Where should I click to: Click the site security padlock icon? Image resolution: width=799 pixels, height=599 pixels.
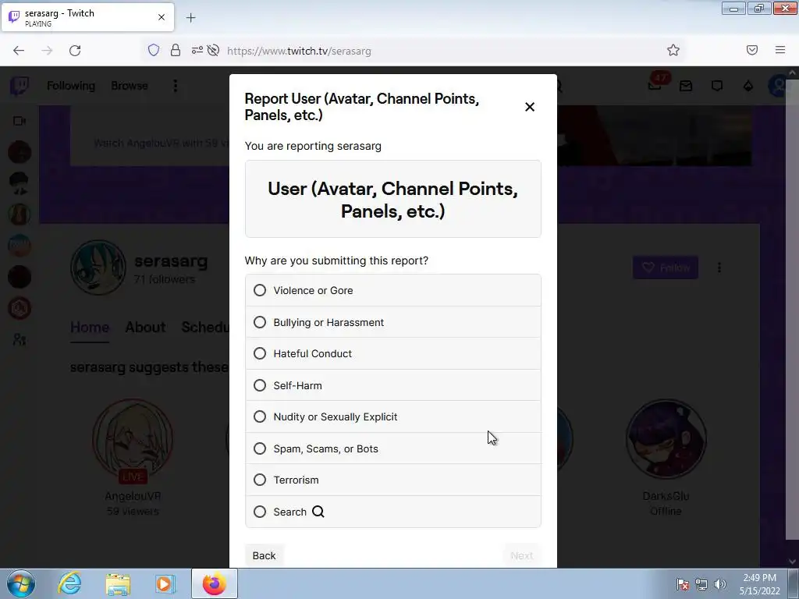click(x=176, y=50)
